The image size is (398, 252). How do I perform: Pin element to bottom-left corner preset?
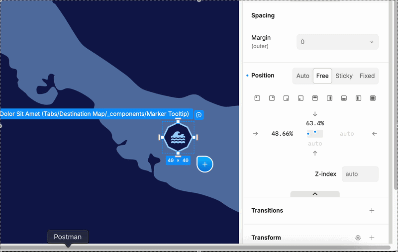tap(300, 98)
